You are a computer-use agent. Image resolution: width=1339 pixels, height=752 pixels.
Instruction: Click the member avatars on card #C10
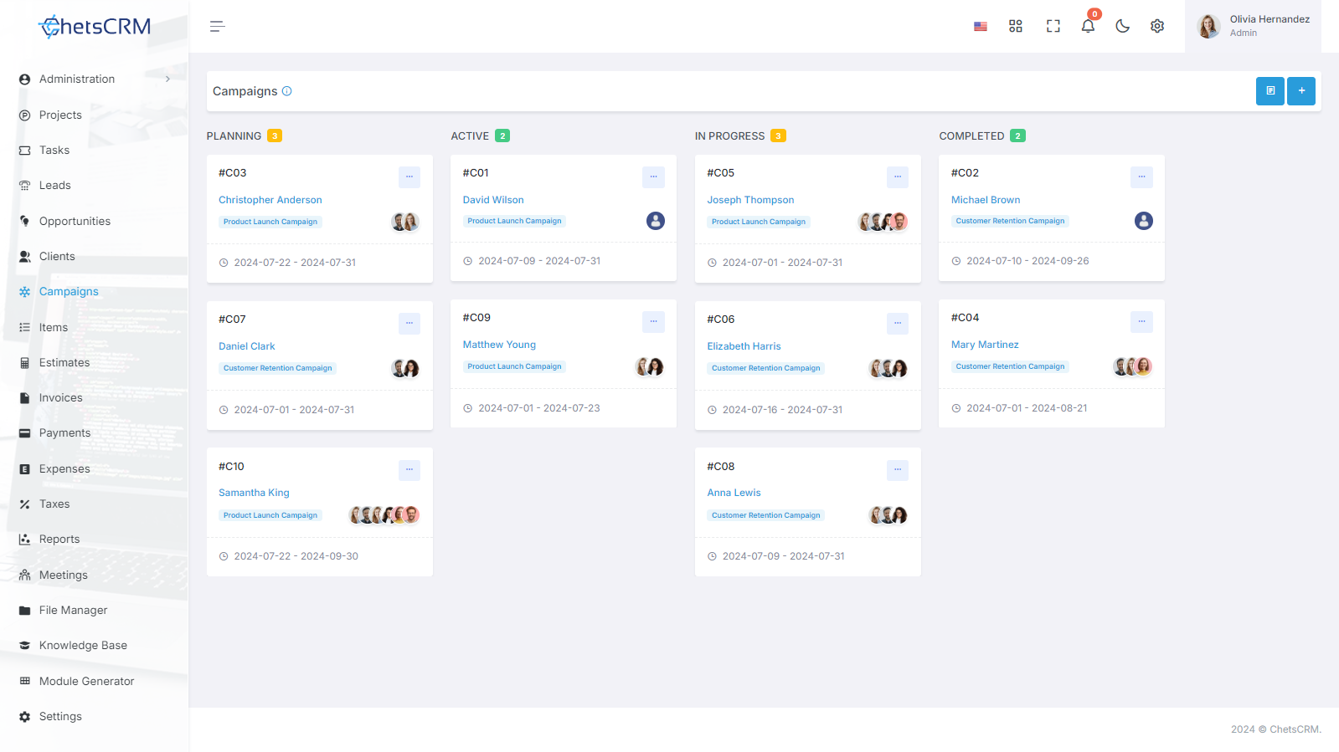coord(384,515)
